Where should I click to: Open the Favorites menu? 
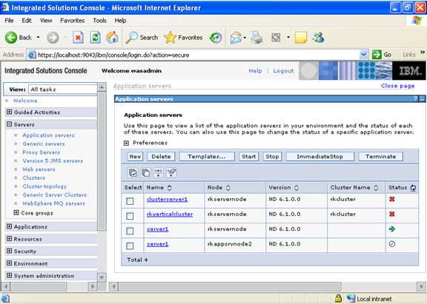pos(73,21)
